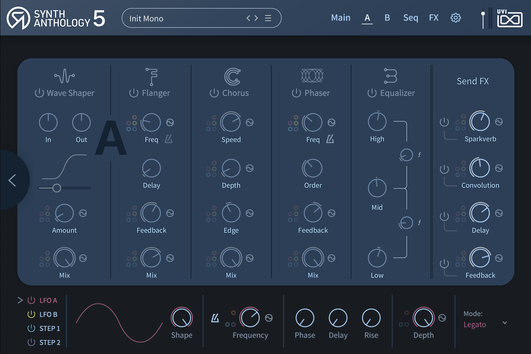Toggle LFO Frequency tempo sync metronome
Screen dimensions: 531x354
215,317
